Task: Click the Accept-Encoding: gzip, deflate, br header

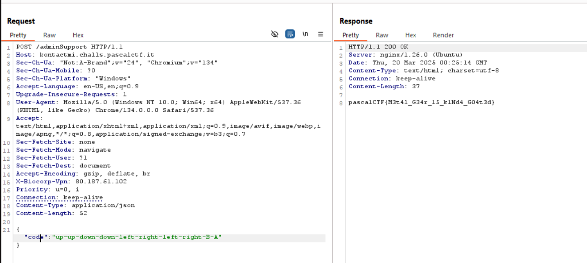Action: coord(83,173)
